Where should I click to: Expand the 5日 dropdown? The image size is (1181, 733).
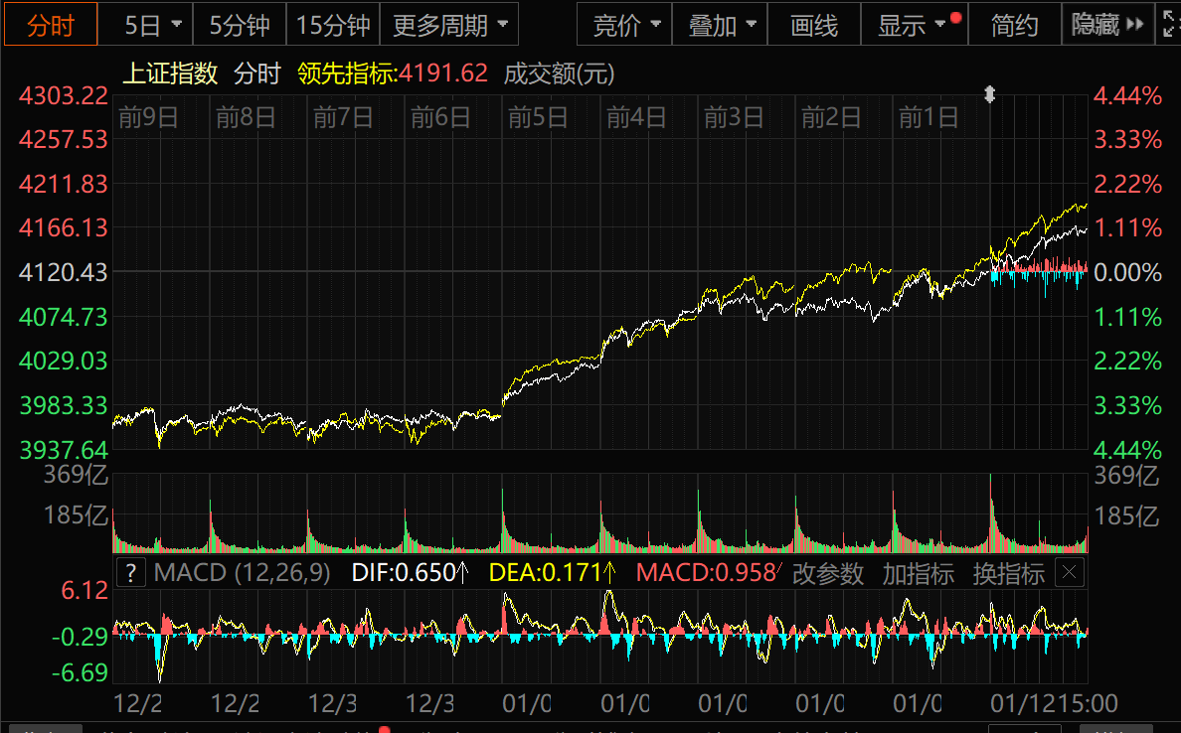pyautogui.click(x=153, y=25)
